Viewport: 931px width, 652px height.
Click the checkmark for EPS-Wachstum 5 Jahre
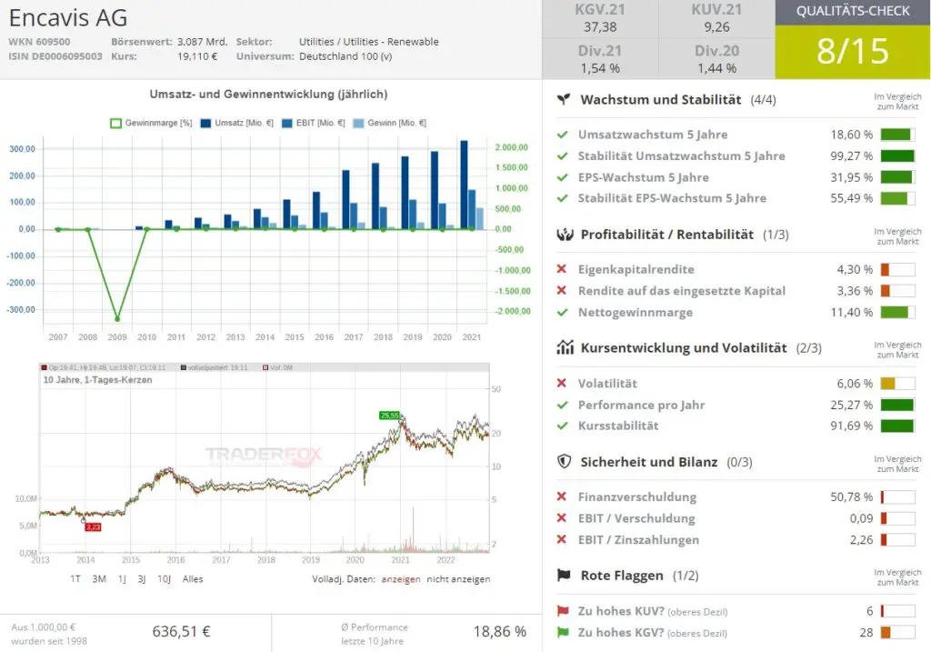pos(562,177)
